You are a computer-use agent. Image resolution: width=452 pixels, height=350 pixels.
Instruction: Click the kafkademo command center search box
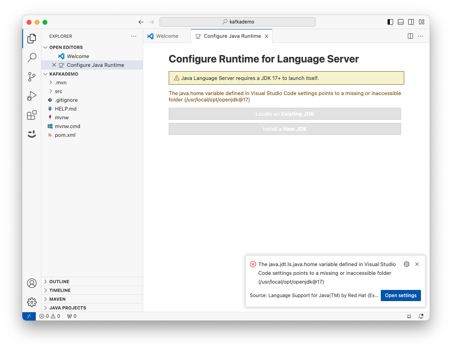[238, 22]
